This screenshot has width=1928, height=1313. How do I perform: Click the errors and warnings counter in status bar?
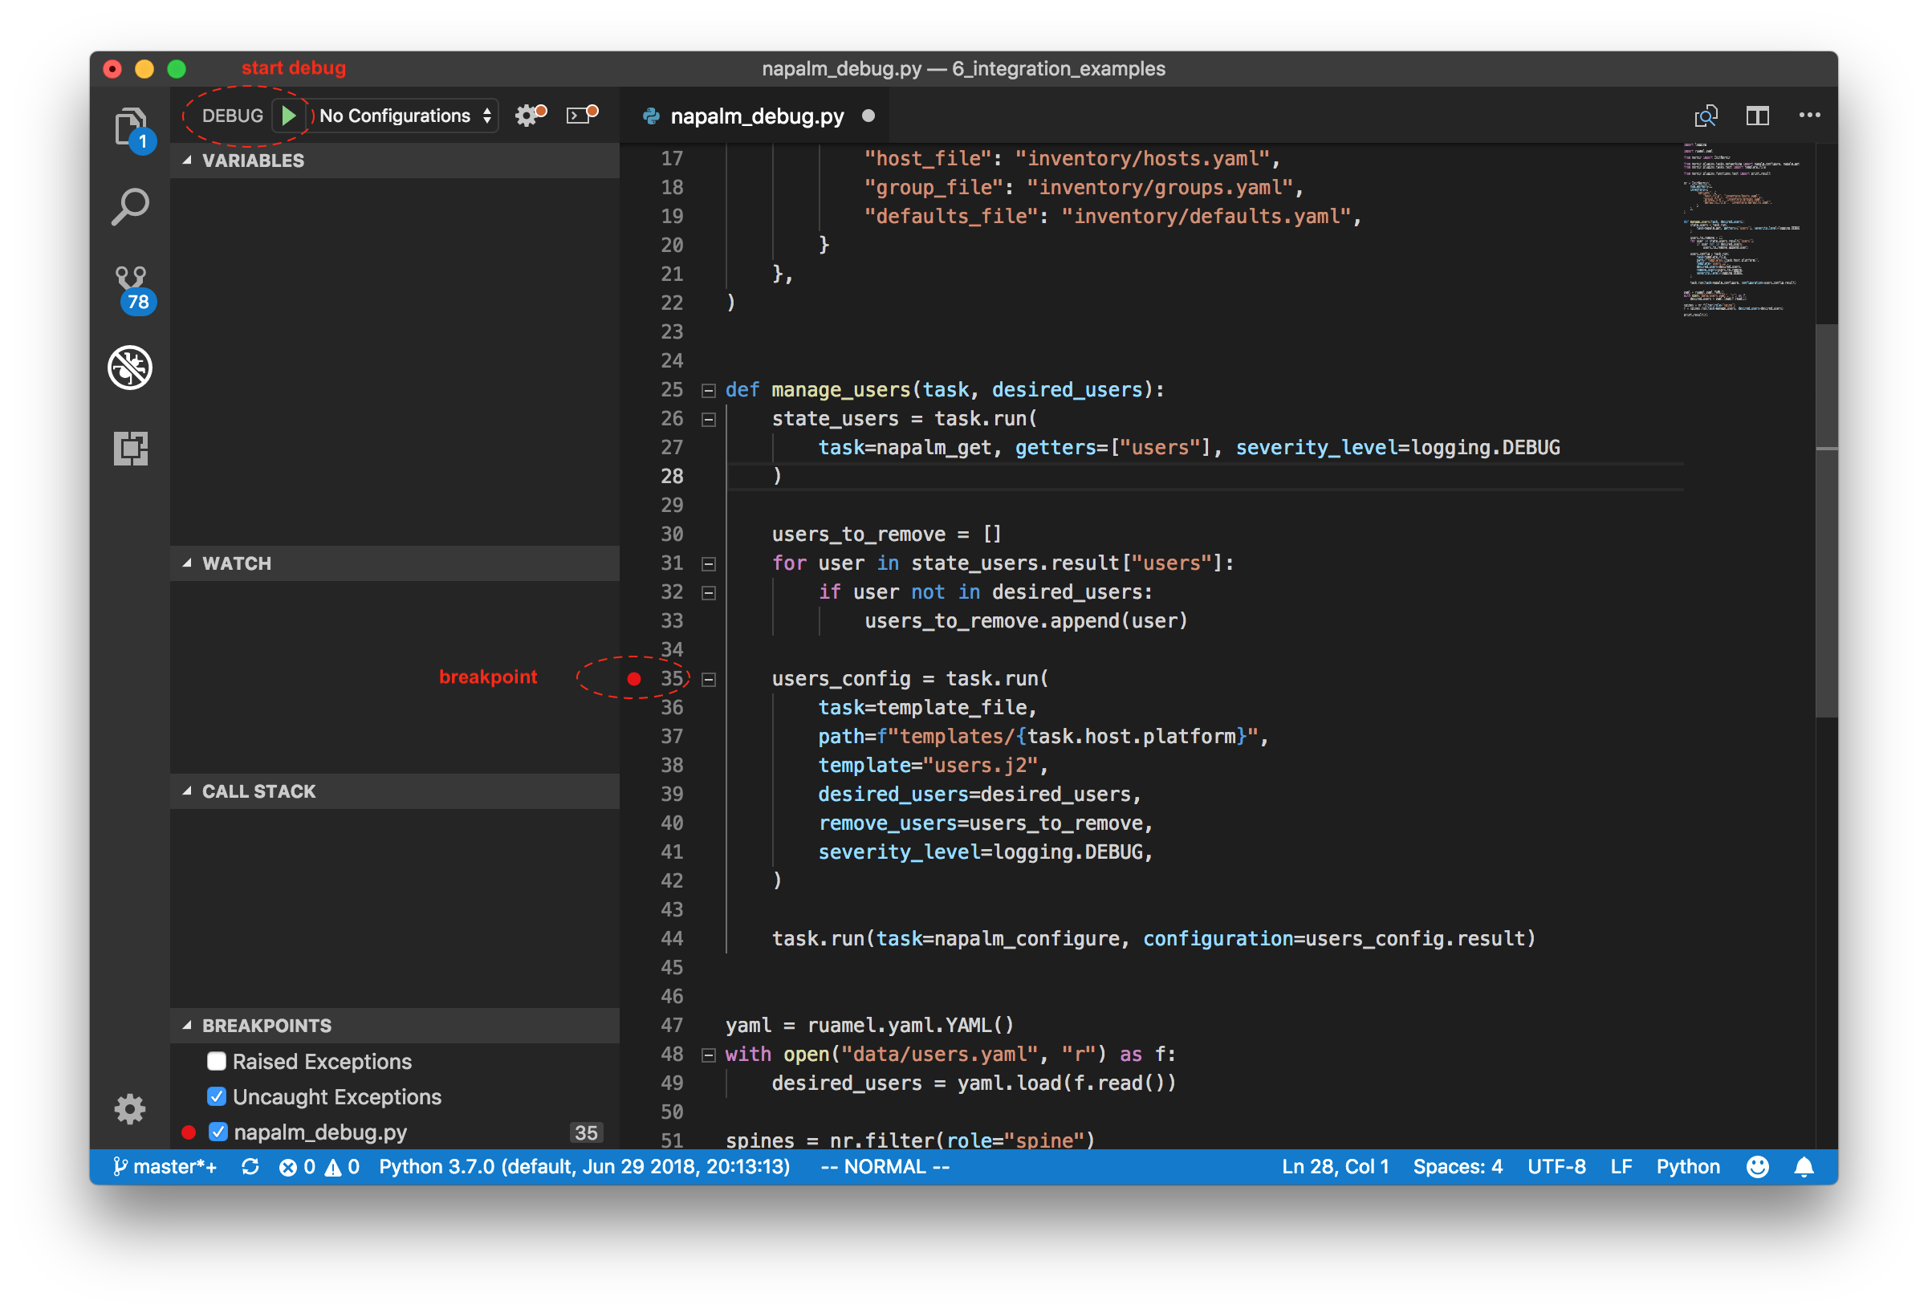point(319,1166)
